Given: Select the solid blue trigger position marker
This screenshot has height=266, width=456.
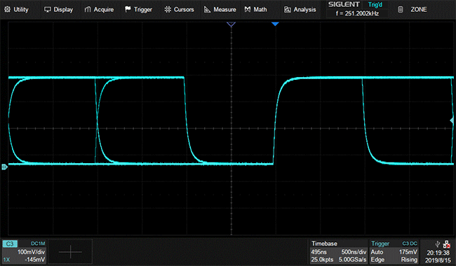Looking at the screenshot, I should coord(275,24).
